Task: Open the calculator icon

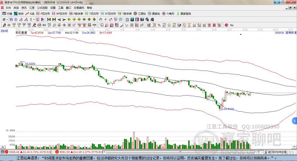Action: click(132, 19)
